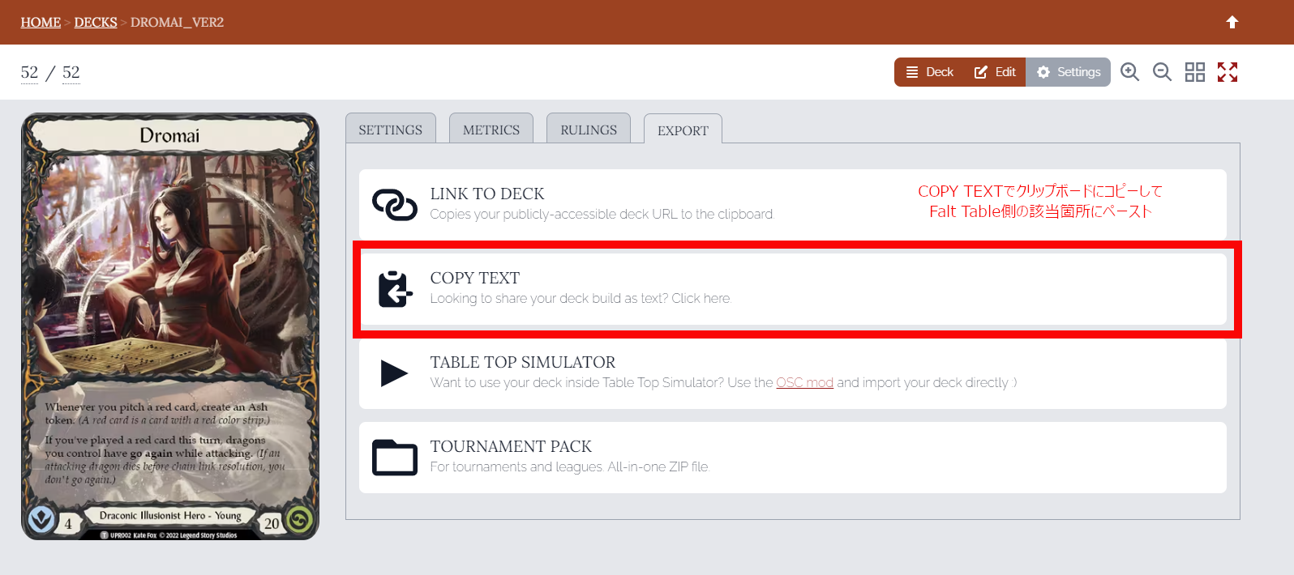1294x575 pixels.
Task: Toggle fullscreen with the expand arrows icon
Action: (1228, 72)
